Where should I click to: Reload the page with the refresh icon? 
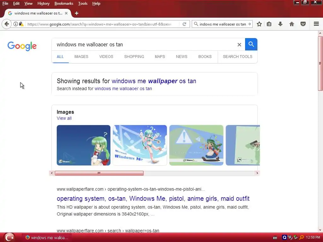pos(184,24)
